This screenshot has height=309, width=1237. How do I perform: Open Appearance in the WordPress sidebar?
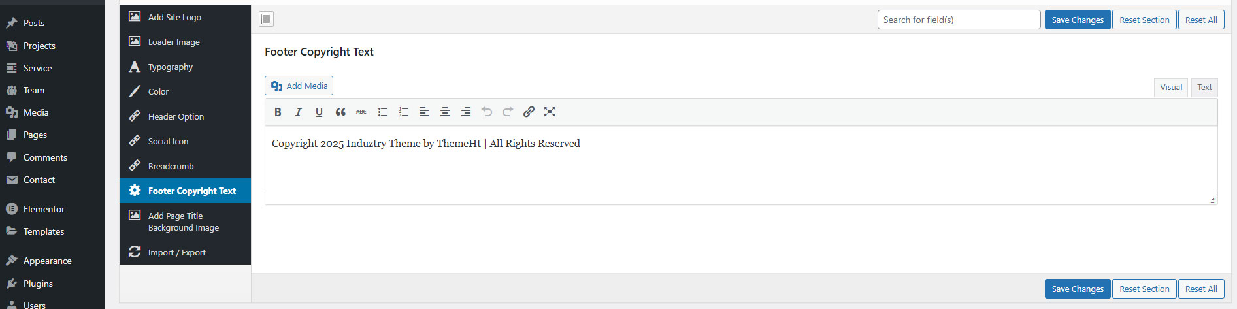coord(47,261)
